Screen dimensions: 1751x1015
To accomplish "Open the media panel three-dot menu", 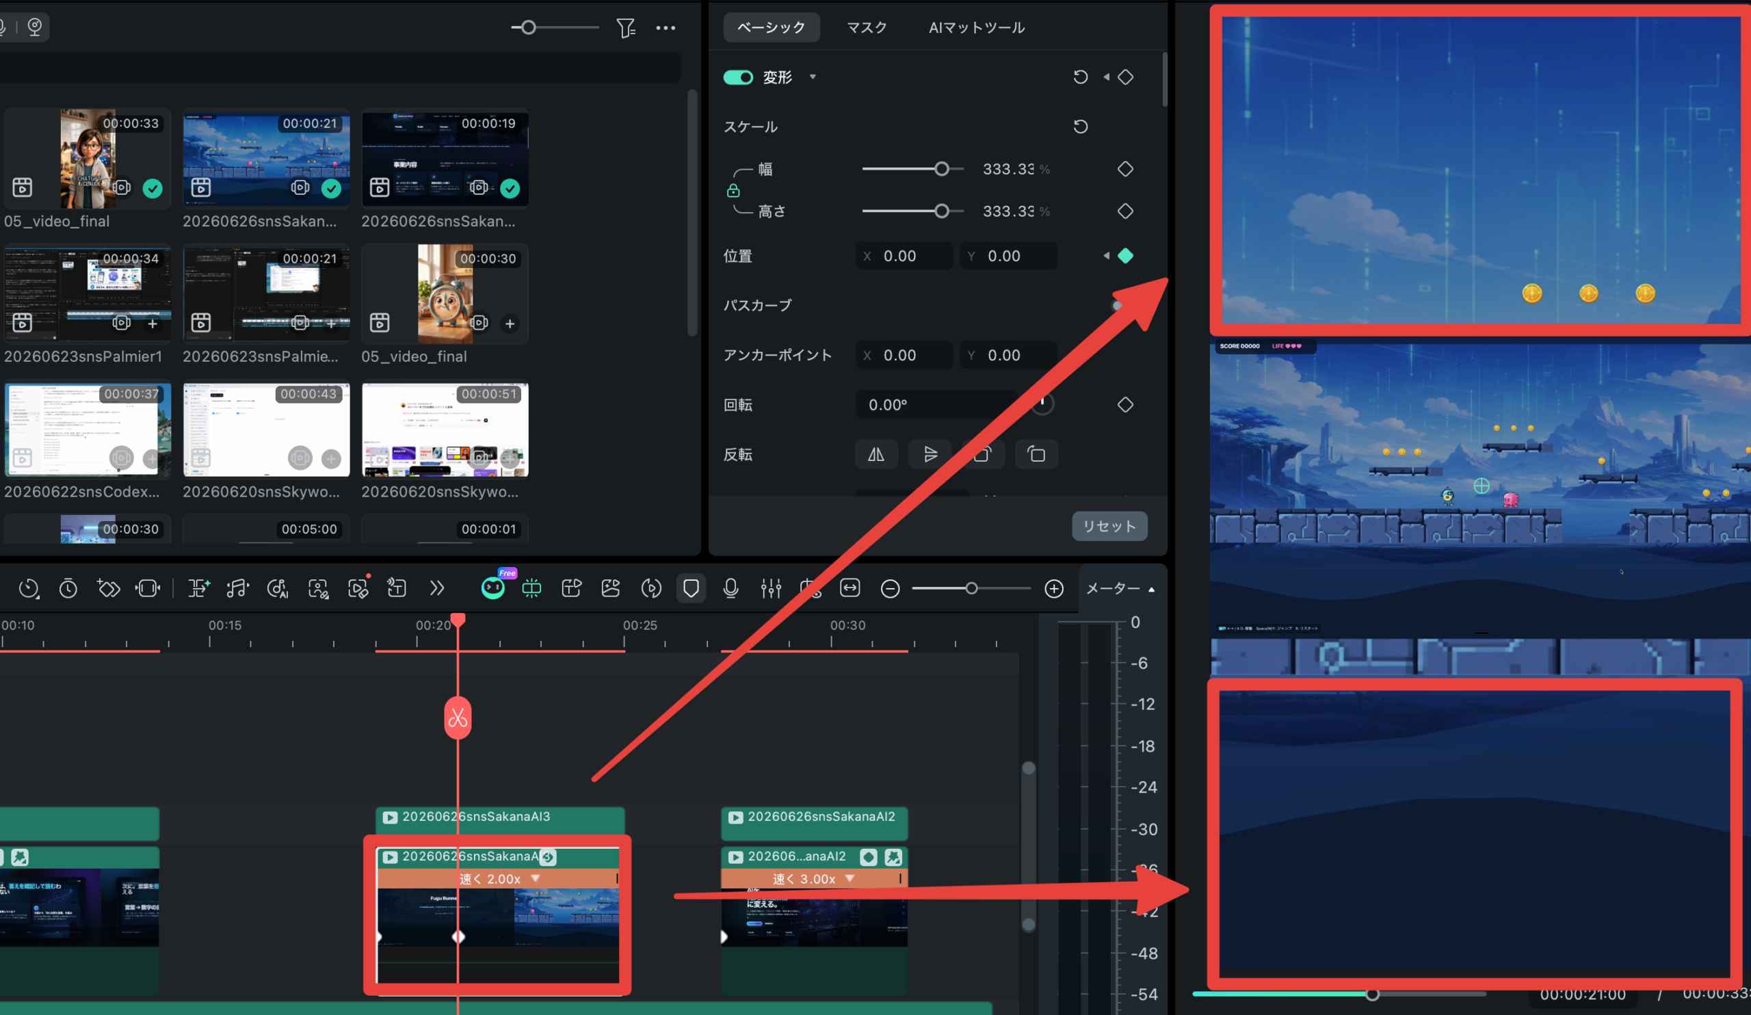I will (666, 28).
